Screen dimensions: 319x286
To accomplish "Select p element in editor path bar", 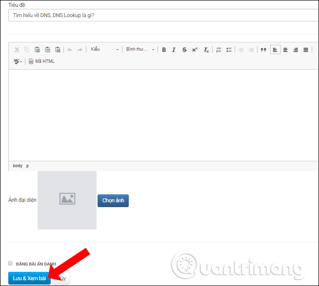I will 27,166.
